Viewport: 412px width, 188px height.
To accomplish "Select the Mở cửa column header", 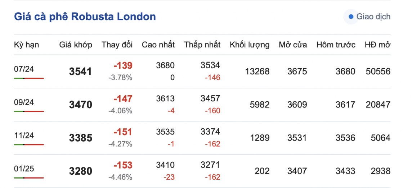I will [x=293, y=45].
